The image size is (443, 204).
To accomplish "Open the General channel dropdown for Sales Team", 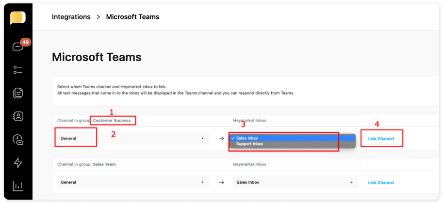I will (133, 182).
